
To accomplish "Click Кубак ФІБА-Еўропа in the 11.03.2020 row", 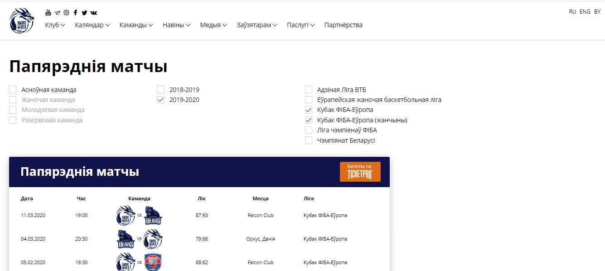I will pos(325,215).
